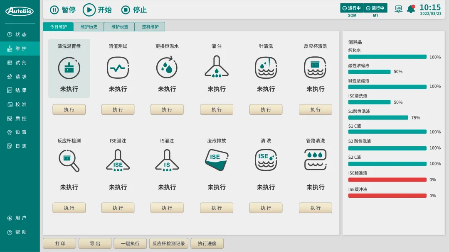Open 帮助 in the sidebar
Image resolution: width=449 pixels, height=252 pixels.
(x=20, y=232)
